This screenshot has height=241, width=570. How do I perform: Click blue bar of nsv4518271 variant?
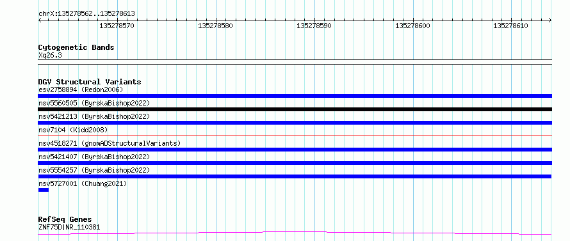295,150
